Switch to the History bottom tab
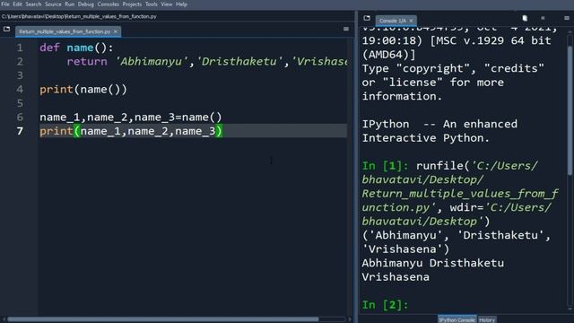 (487, 319)
